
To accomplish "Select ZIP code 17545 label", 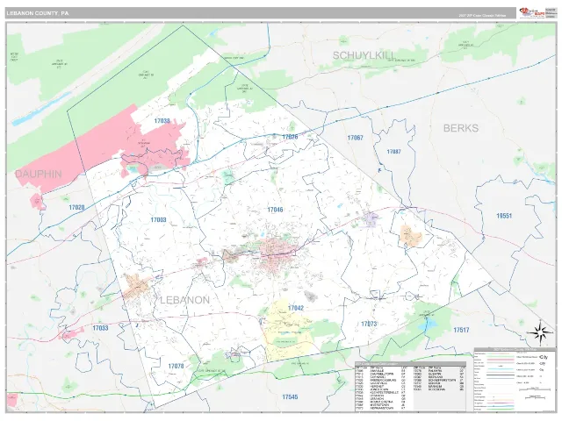I will pos(290,397).
